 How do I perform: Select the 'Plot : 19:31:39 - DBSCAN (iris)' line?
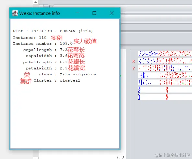point(53,31)
